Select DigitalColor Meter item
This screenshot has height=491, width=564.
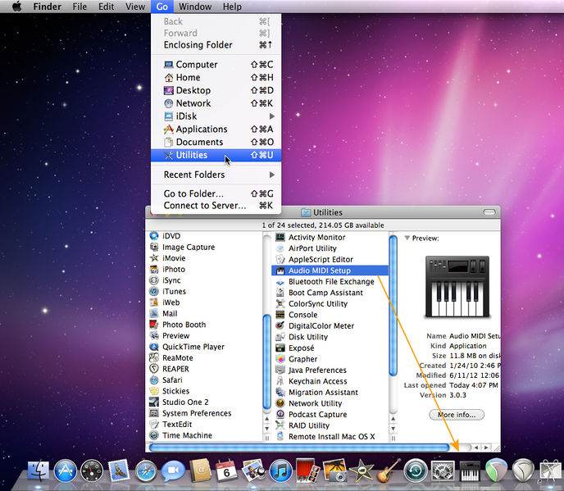(x=330, y=326)
